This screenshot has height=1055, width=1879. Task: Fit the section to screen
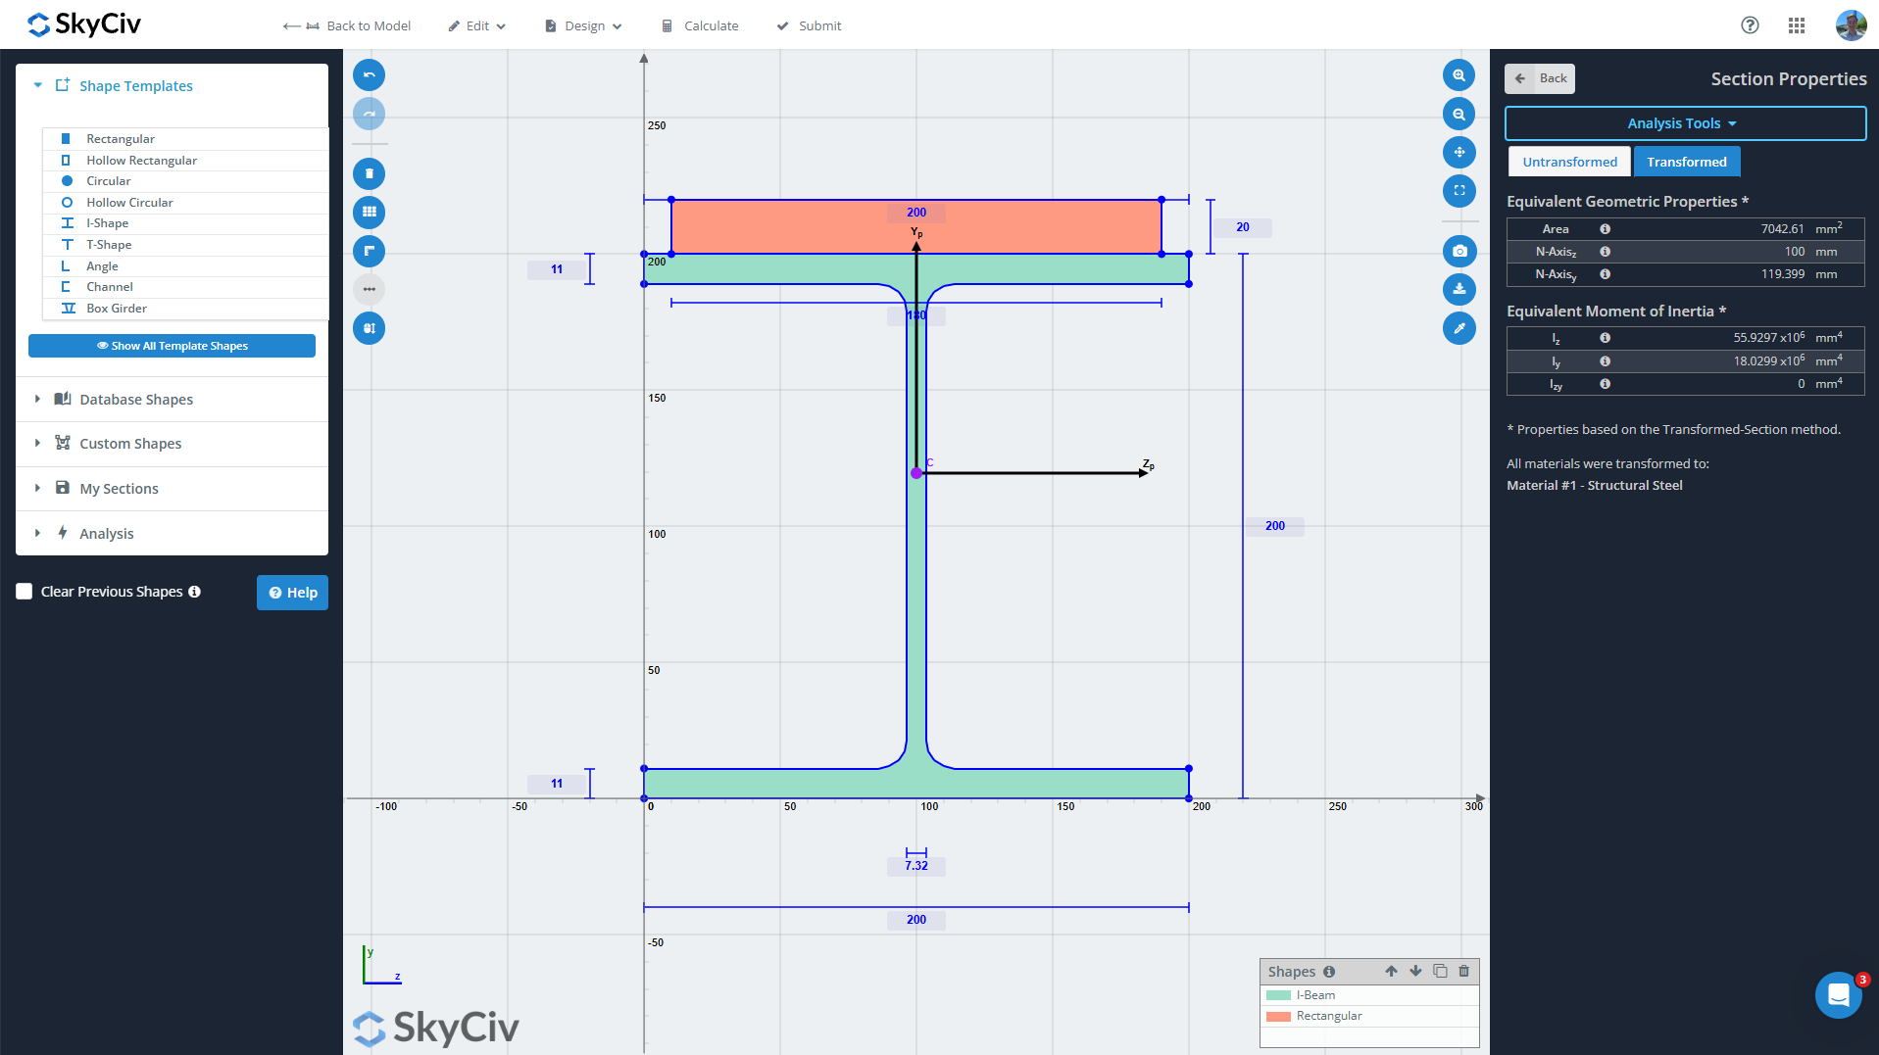(x=1459, y=191)
